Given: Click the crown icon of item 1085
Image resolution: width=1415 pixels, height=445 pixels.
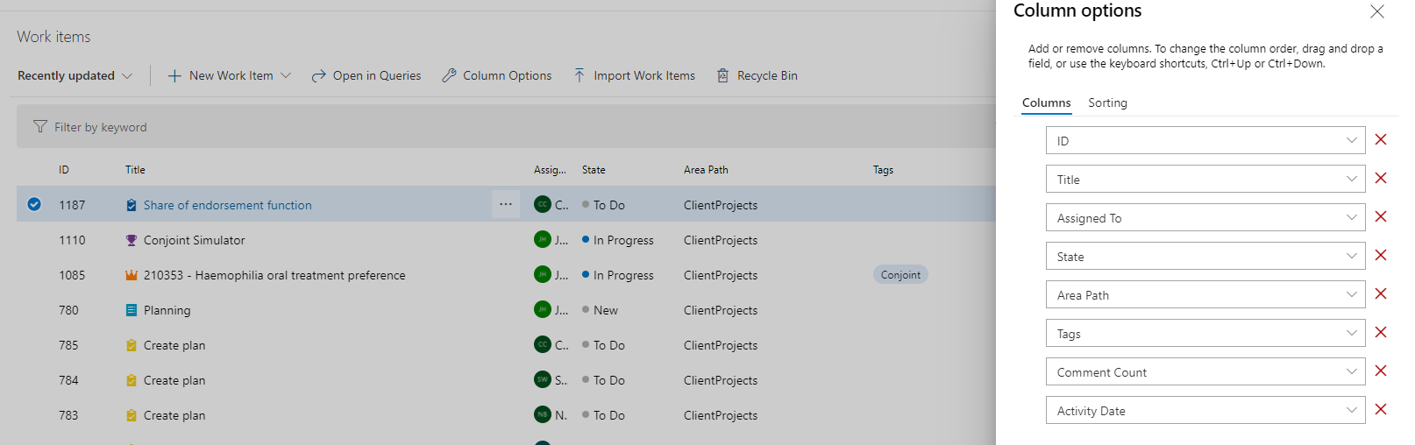Looking at the screenshot, I should pyautogui.click(x=132, y=275).
